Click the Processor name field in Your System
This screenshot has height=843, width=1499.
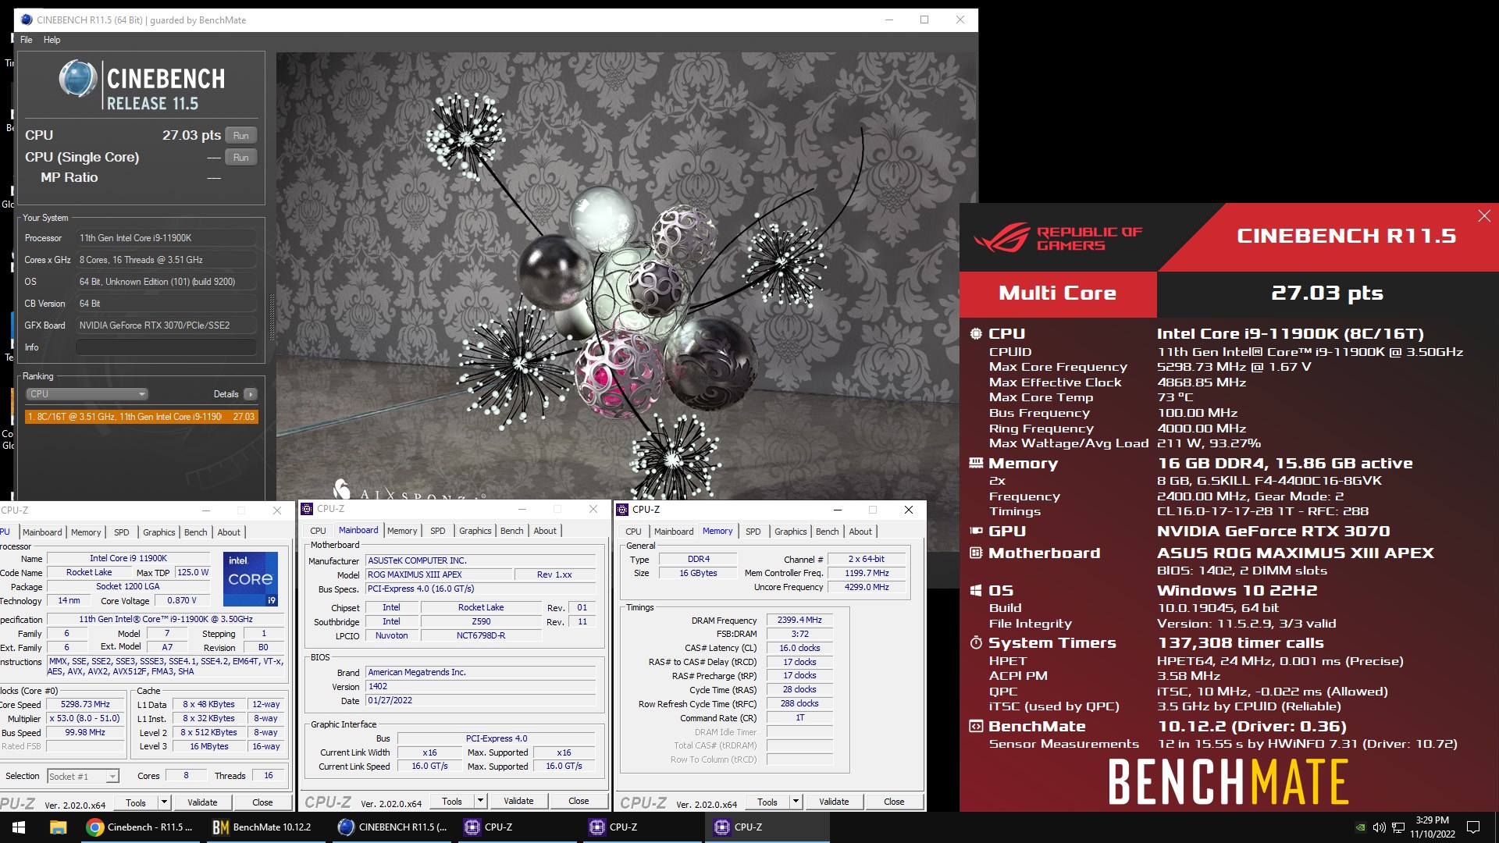tap(166, 238)
